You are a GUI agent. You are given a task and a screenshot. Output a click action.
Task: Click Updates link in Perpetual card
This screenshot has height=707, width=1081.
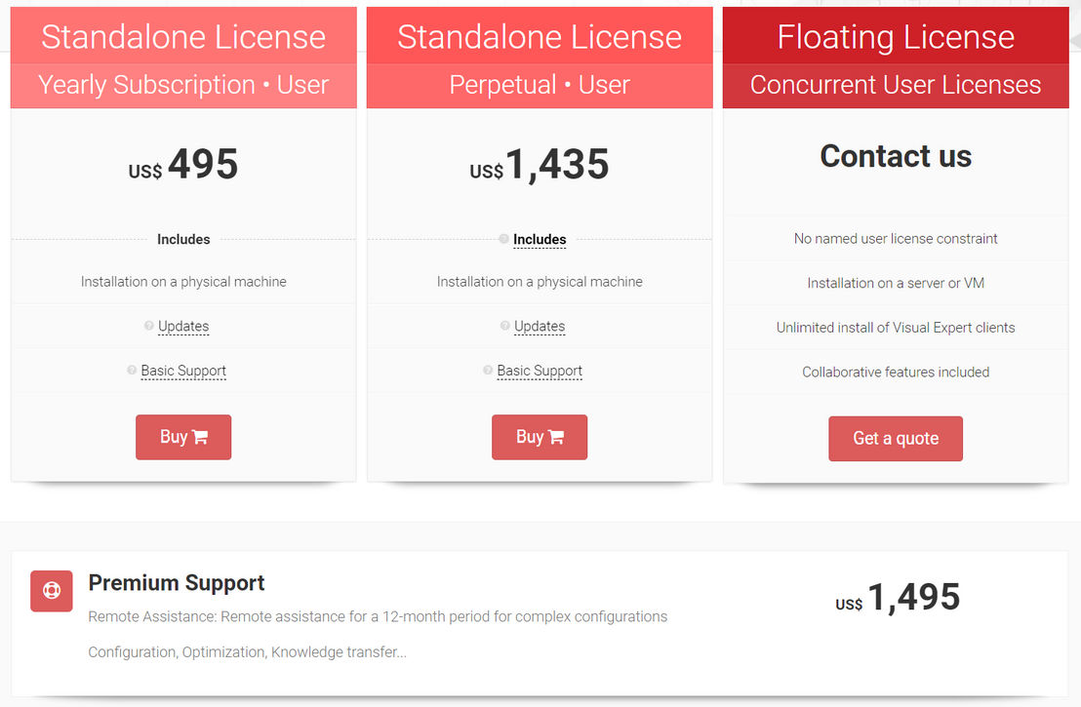click(x=540, y=326)
